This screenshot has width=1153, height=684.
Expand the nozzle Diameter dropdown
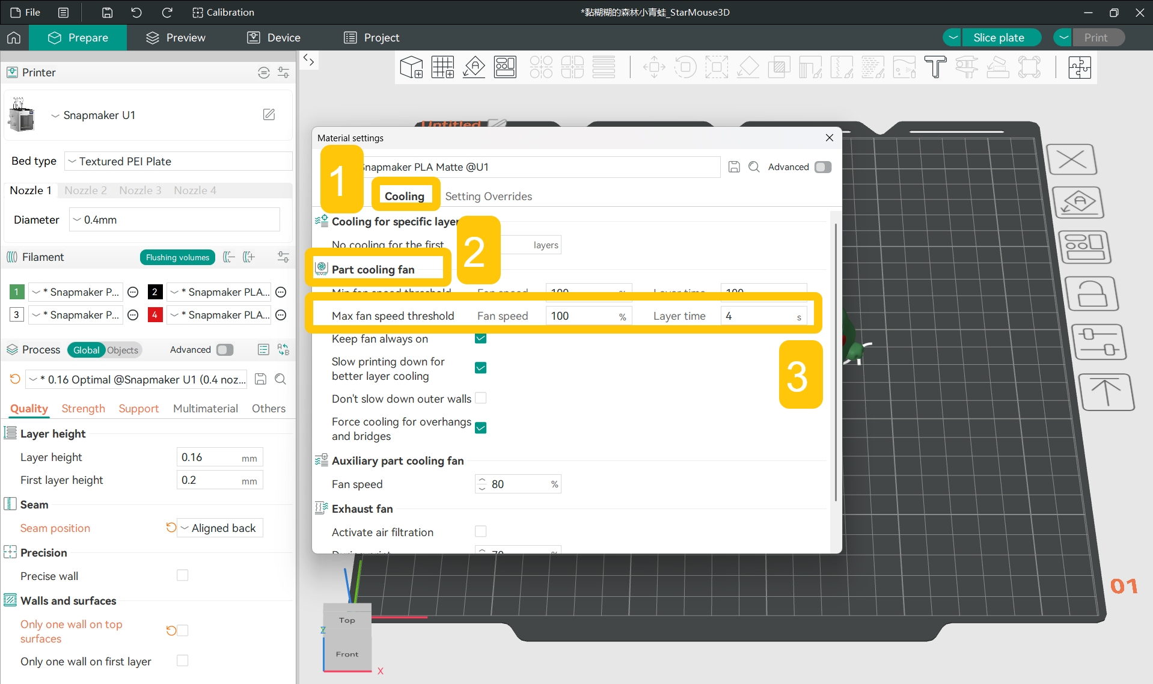click(x=175, y=219)
